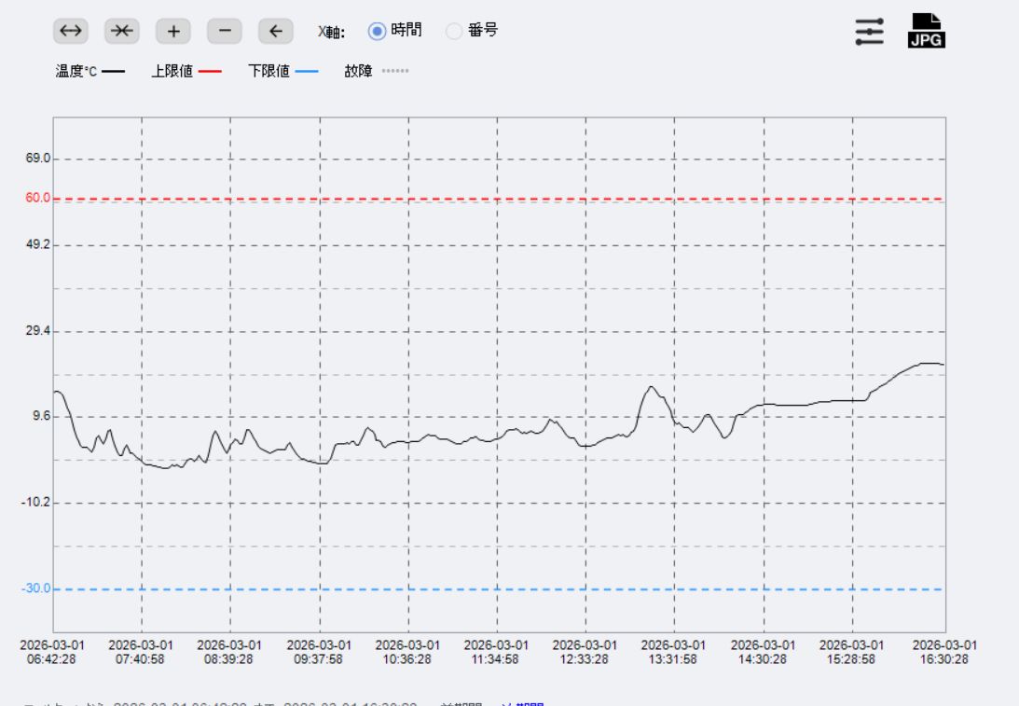1019x706 pixels.
Task: Toggle the 故障 legend entry
Action: pyautogui.click(x=358, y=72)
